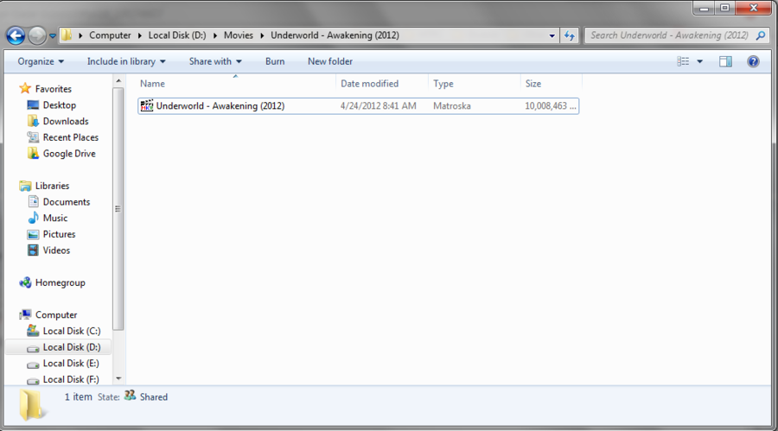
Task: Change your view icon button
Action: point(683,61)
